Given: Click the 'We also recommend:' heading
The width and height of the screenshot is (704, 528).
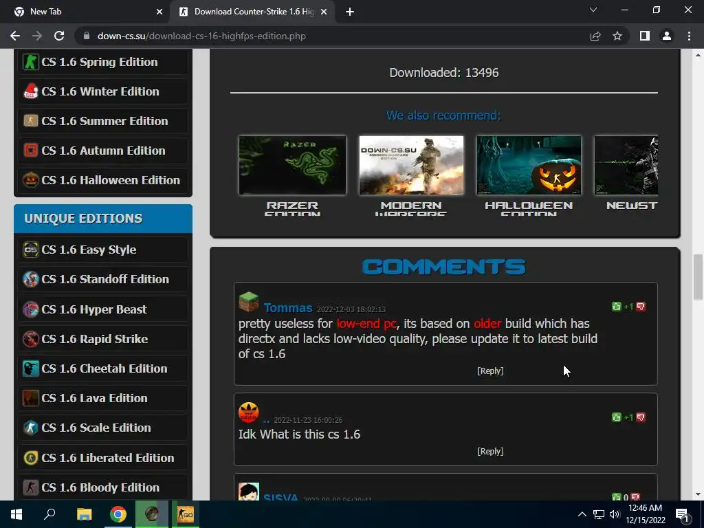Looking at the screenshot, I should pyautogui.click(x=443, y=115).
